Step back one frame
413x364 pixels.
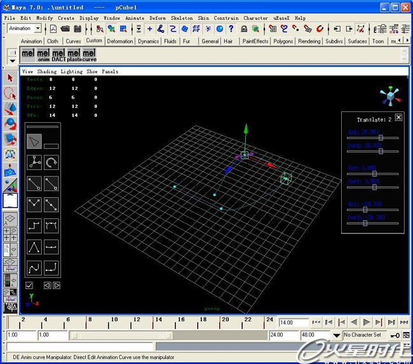tap(328, 323)
